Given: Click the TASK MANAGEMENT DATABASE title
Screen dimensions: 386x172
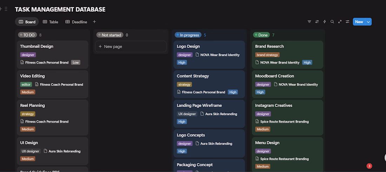Looking at the screenshot, I should tap(60, 9).
